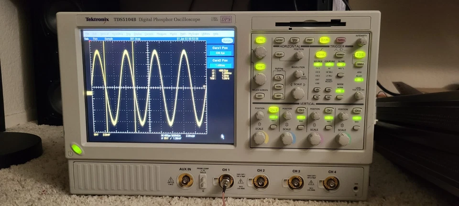
Task: Open the Cursors menu in the menu bar
Action: (149, 34)
